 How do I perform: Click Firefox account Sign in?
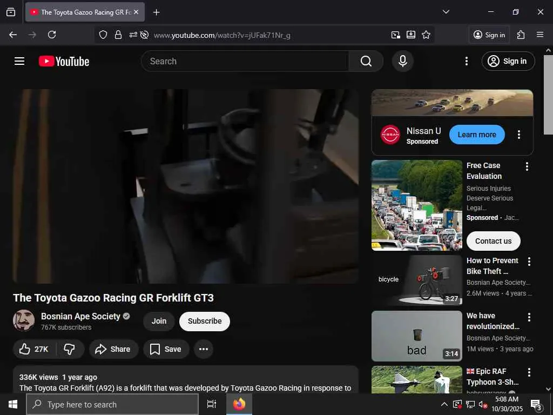[489, 35]
